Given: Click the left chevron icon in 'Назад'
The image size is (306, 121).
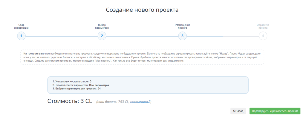Looking at the screenshot, I should (234, 111).
